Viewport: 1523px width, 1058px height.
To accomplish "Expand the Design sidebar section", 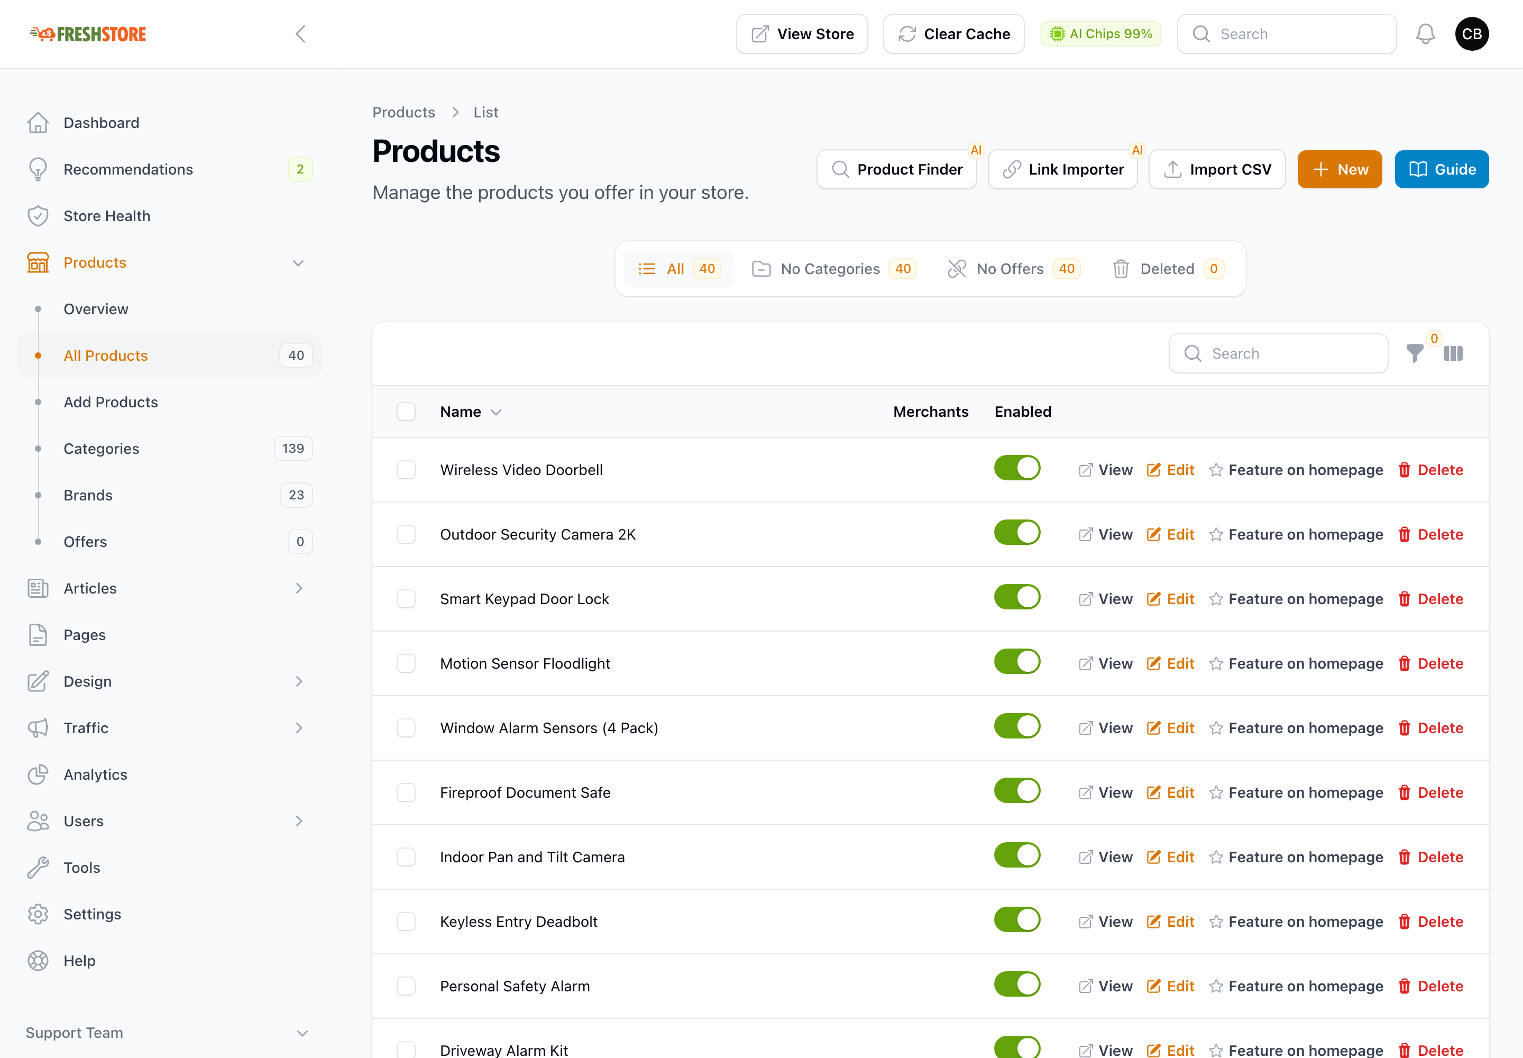I will point(299,681).
